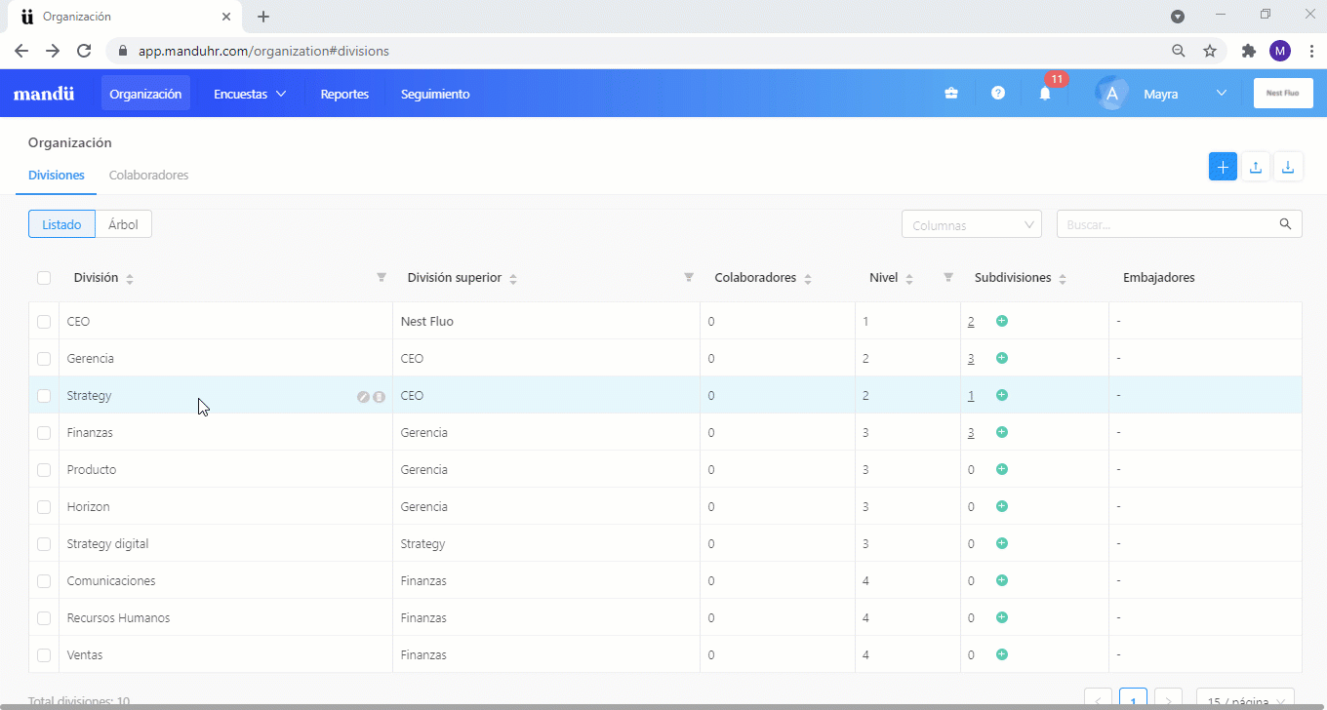This screenshot has width=1327, height=710.
Task: Add subdivision to Strategy with green plus
Action: tap(1002, 395)
